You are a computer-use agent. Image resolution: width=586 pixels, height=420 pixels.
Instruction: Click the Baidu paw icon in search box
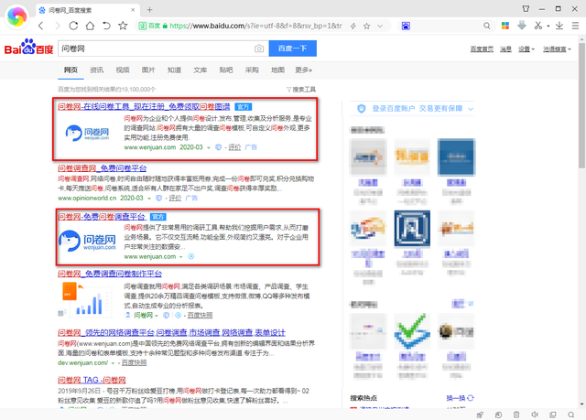coord(406,26)
